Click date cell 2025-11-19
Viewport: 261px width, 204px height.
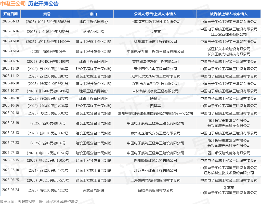[10, 68]
